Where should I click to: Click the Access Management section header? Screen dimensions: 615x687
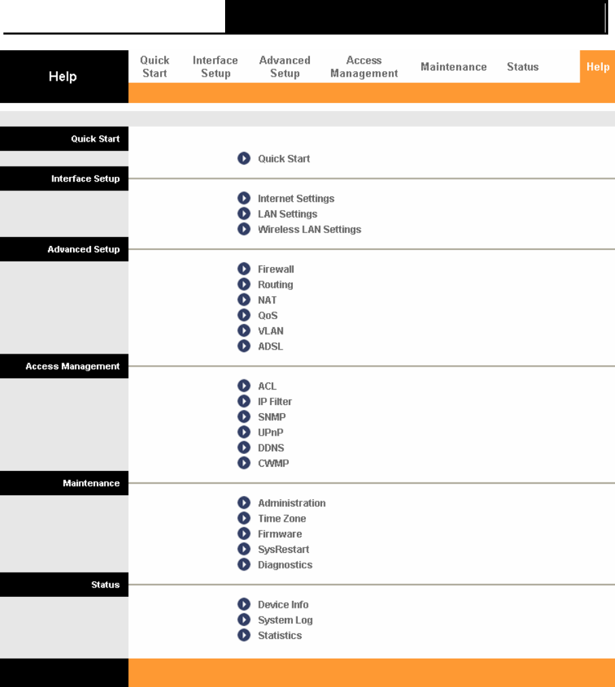pos(73,367)
